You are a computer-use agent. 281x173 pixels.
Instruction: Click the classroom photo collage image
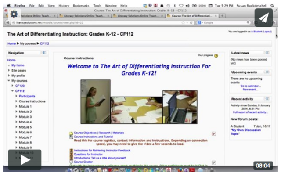coord(139,102)
